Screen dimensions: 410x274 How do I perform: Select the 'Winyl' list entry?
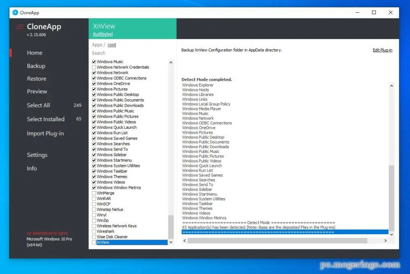point(101,215)
